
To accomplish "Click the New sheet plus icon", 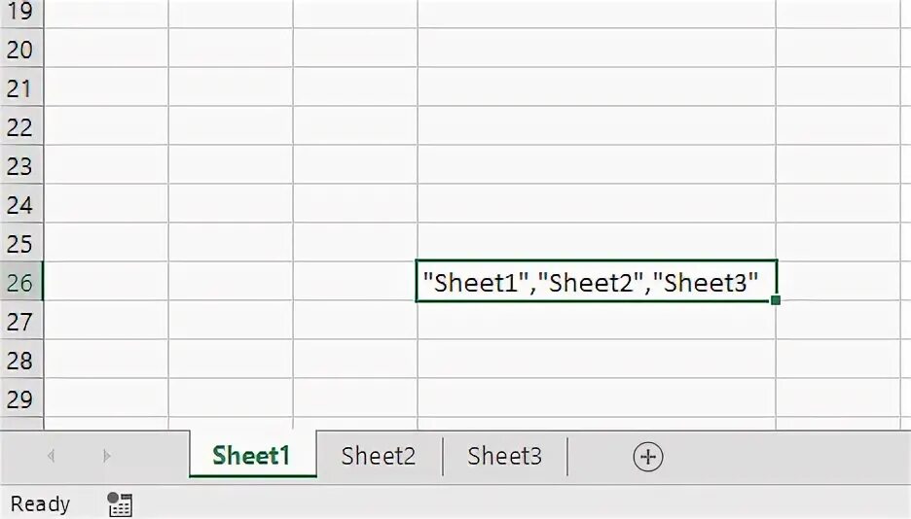I will [647, 457].
